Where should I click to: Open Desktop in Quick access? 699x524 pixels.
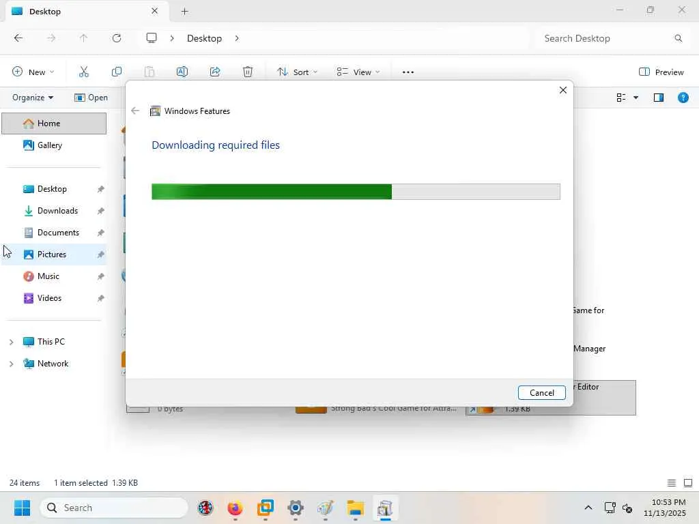[x=52, y=188]
